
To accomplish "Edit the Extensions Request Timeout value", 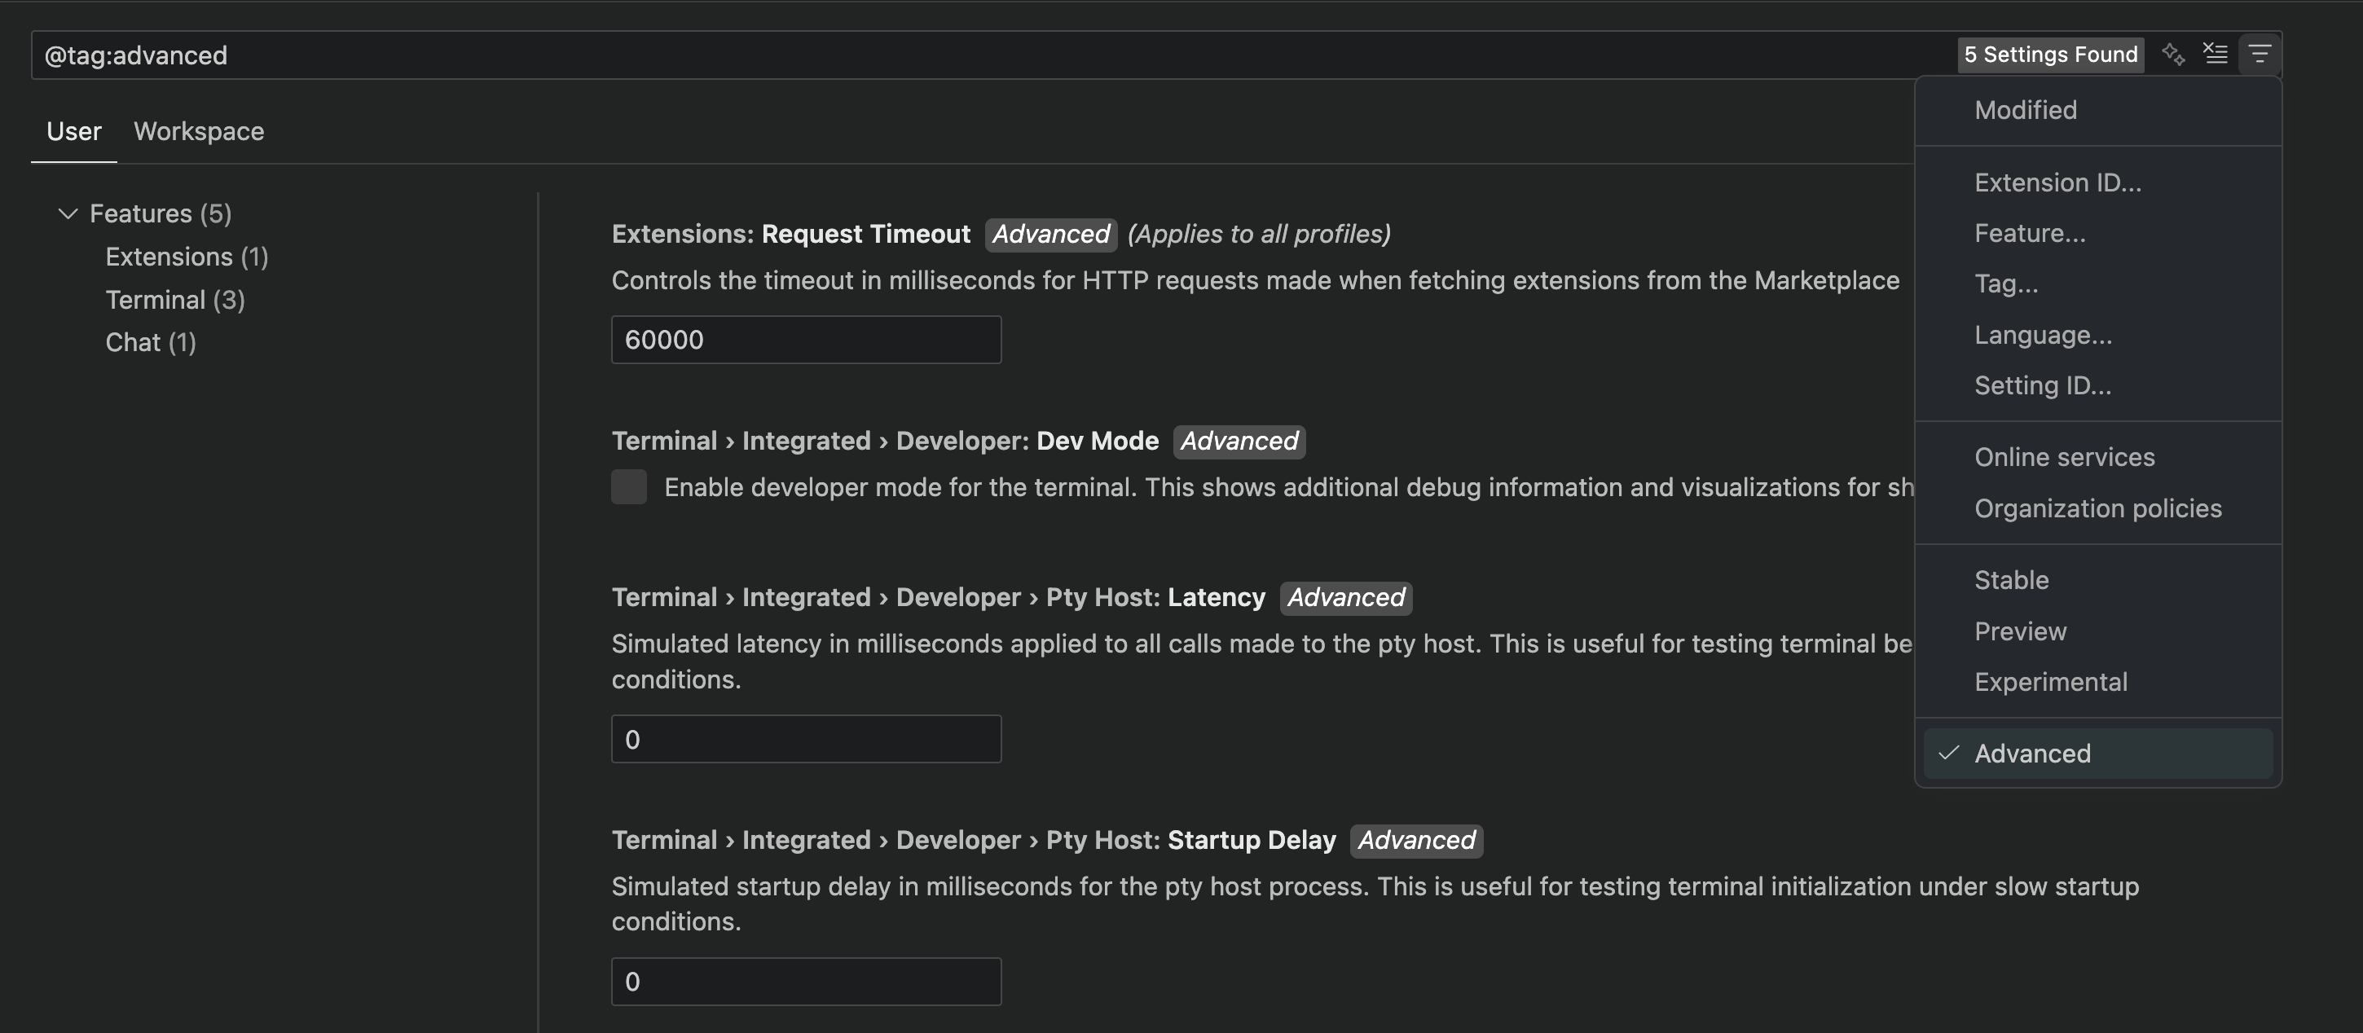I will (x=805, y=340).
